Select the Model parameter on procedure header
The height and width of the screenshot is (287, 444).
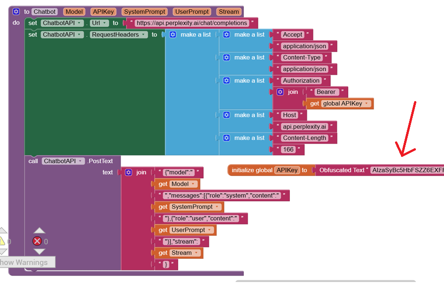pyautogui.click(x=74, y=12)
